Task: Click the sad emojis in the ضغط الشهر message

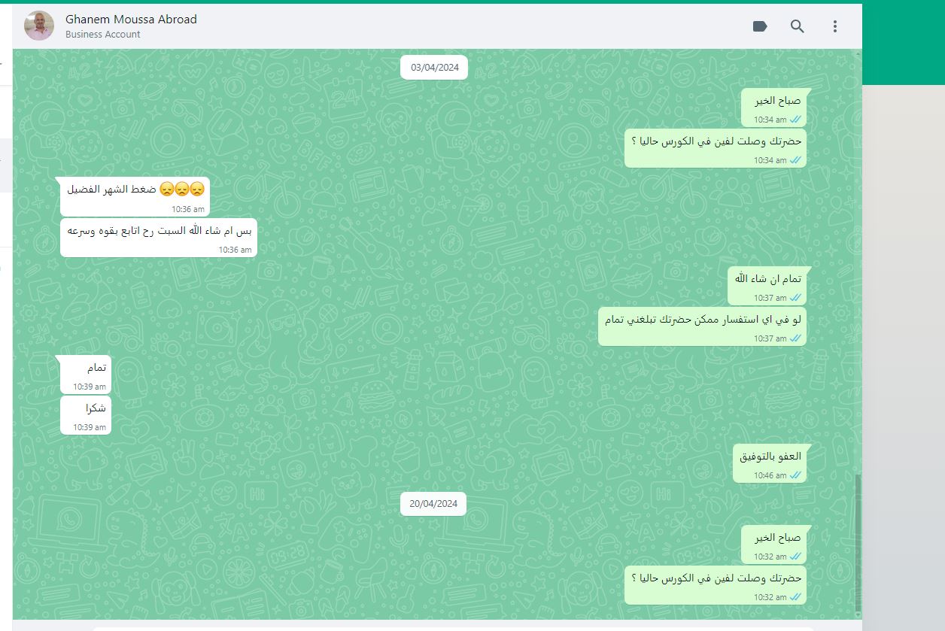Action: [182, 189]
